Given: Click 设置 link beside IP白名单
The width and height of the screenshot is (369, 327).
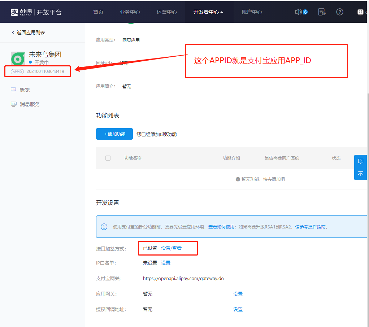Looking at the screenshot, I should (x=166, y=263).
